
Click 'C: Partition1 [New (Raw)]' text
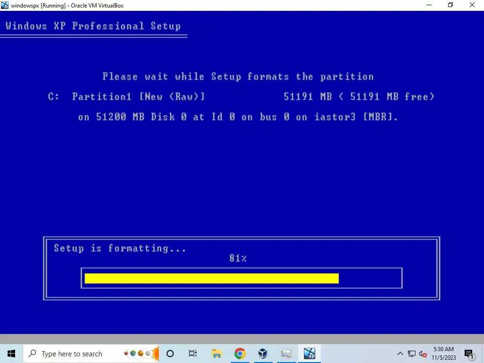click(126, 96)
